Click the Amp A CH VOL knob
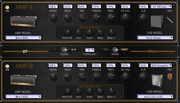 [125, 18]
